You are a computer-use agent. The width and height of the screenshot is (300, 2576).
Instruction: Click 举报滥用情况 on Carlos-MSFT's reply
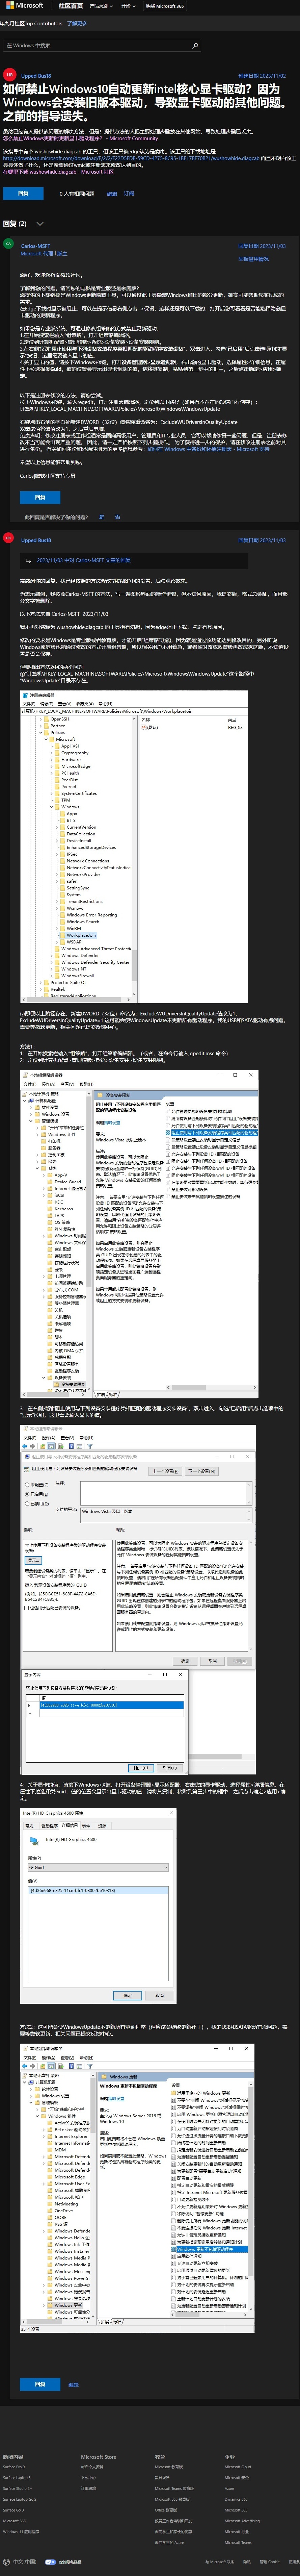253,259
